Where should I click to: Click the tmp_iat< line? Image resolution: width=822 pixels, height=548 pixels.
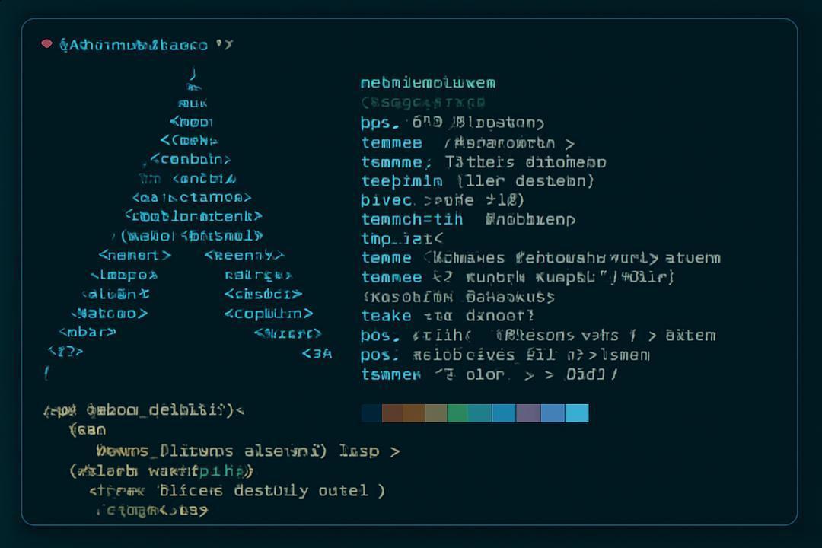pos(402,238)
